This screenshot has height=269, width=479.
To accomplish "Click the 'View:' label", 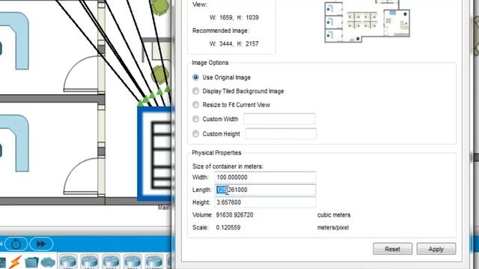I will [200, 4].
